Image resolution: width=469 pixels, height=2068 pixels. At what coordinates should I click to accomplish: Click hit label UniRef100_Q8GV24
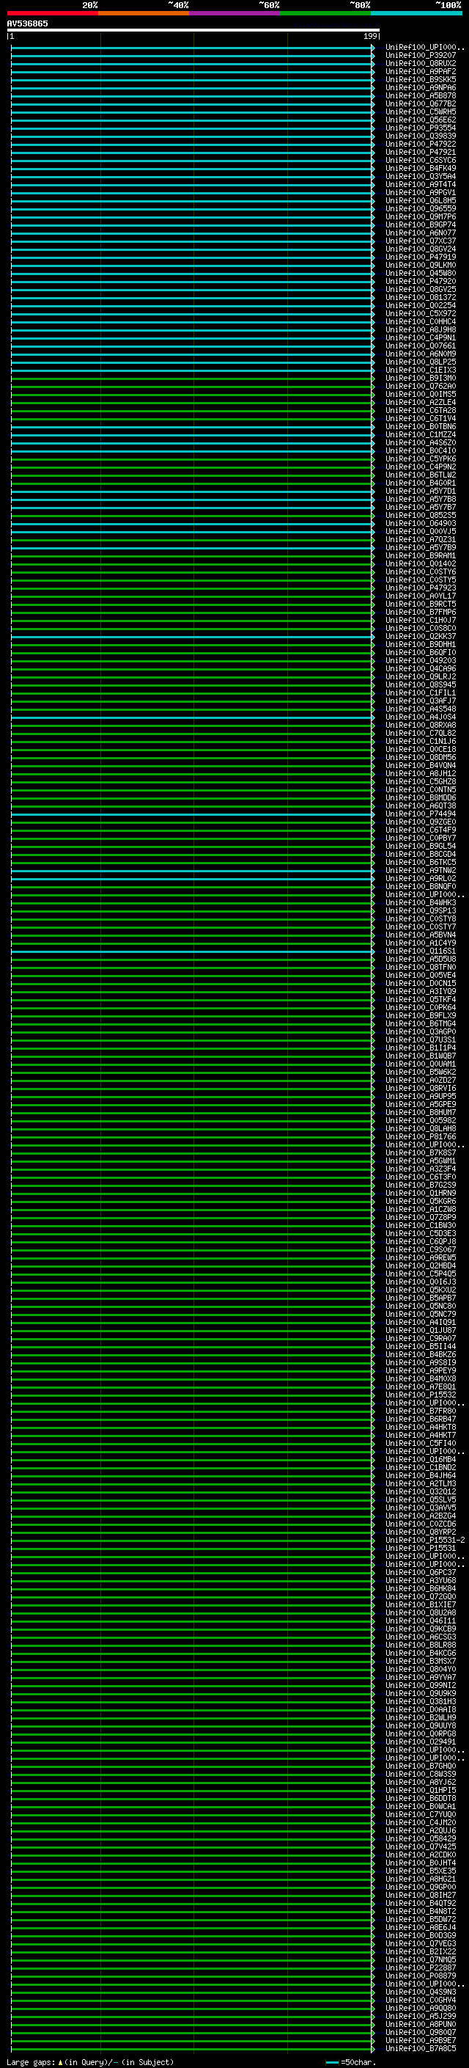421,249
